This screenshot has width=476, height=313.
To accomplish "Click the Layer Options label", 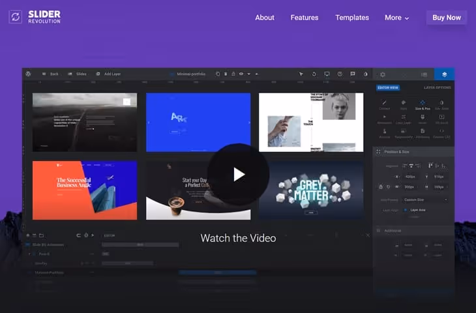I will pyautogui.click(x=437, y=87).
